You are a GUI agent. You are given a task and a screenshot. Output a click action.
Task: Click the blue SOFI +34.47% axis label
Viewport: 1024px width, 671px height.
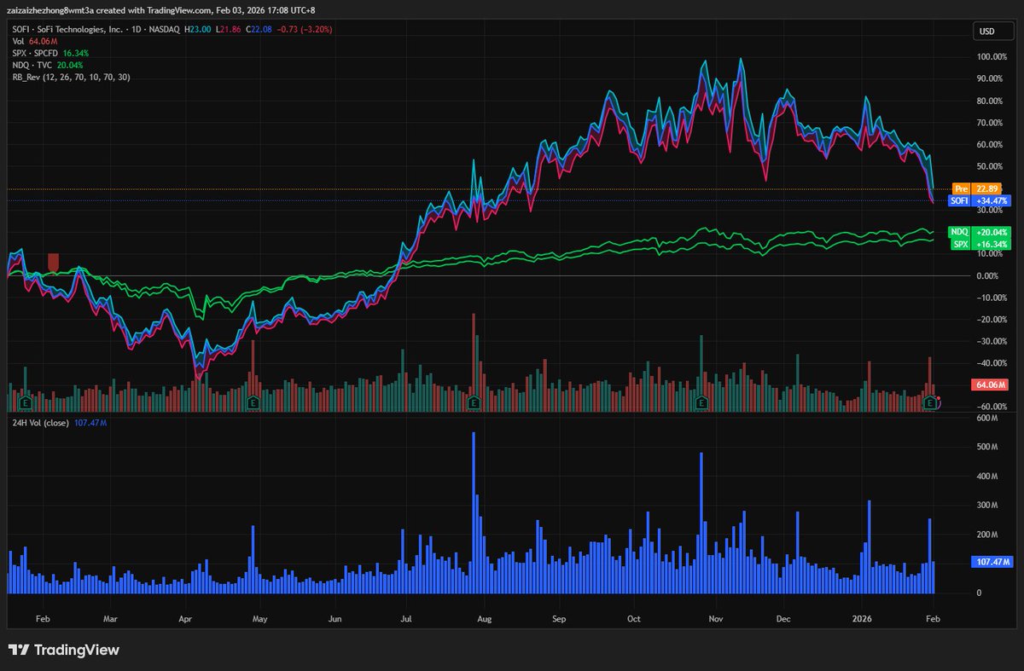tap(981, 200)
